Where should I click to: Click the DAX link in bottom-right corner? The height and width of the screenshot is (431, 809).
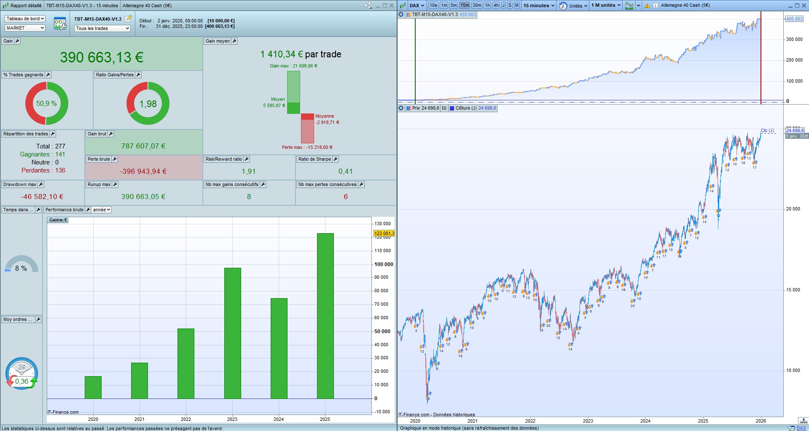coord(801,428)
